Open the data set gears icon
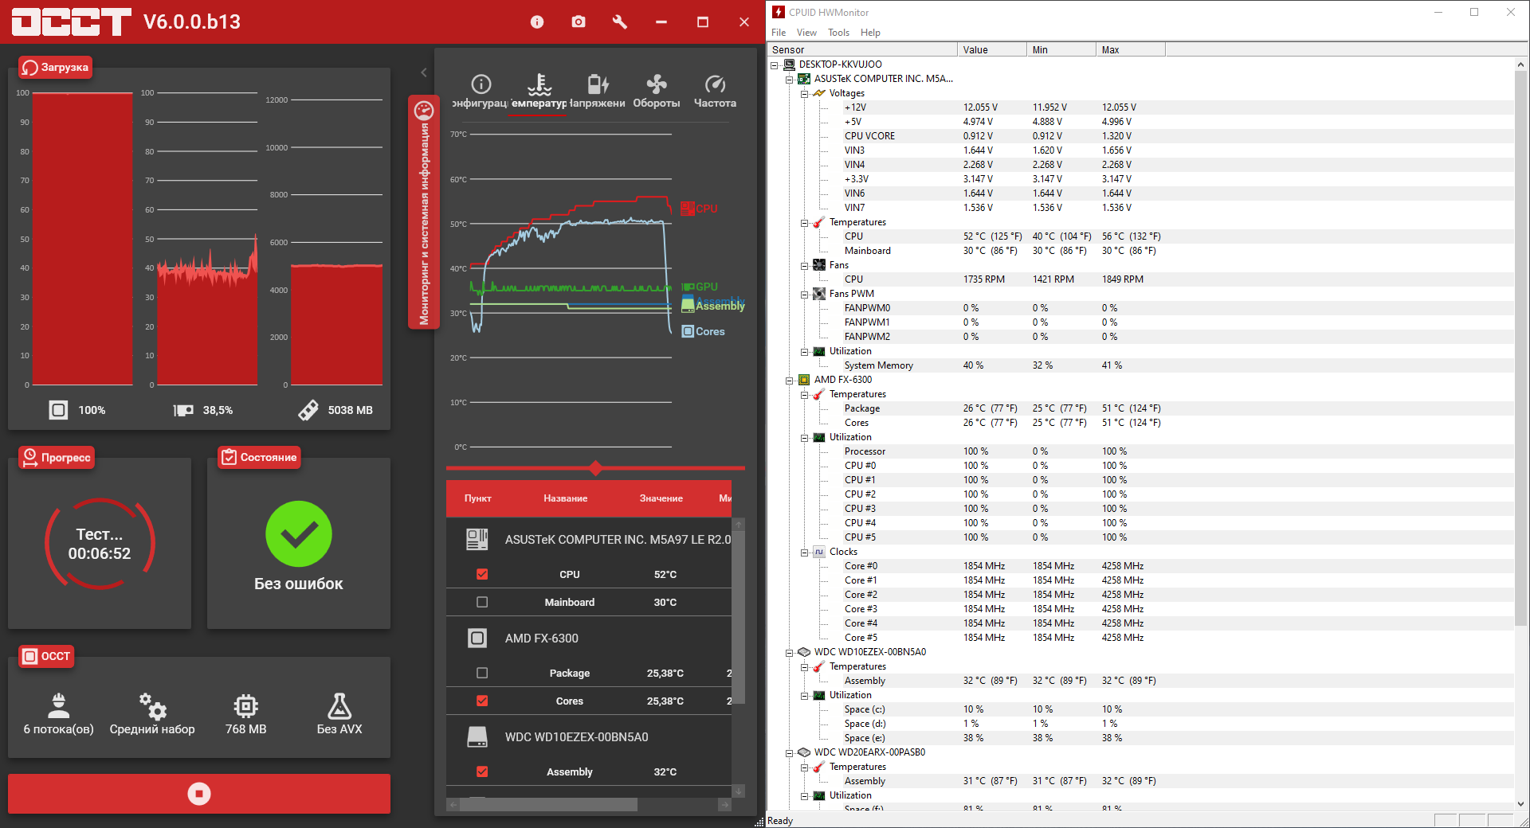 (152, 705)
